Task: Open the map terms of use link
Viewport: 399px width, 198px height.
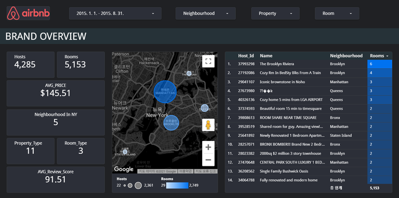Action: (x=185, y=171)
